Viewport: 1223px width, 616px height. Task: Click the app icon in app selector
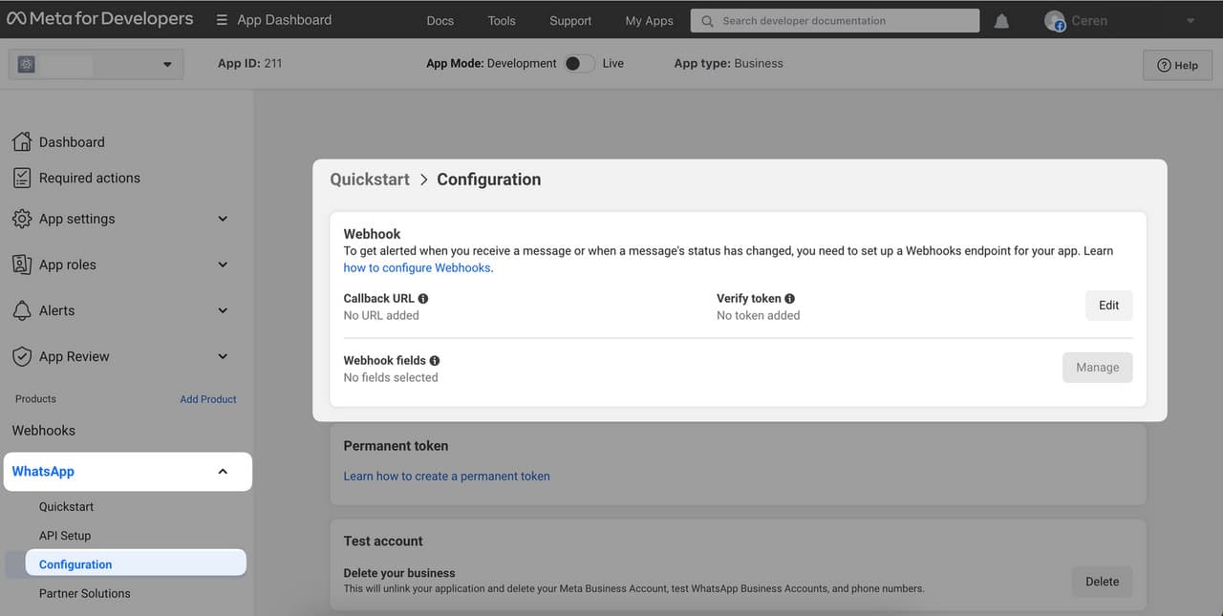26,64
